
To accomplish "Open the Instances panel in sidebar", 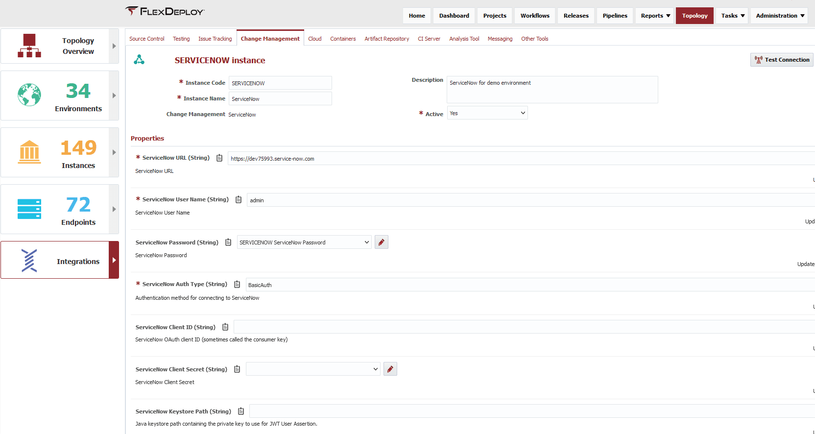I will (60, 152).
